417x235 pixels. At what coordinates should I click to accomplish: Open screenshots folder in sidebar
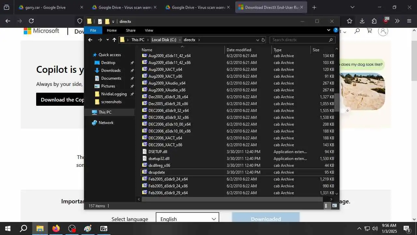tap(111, 102)
